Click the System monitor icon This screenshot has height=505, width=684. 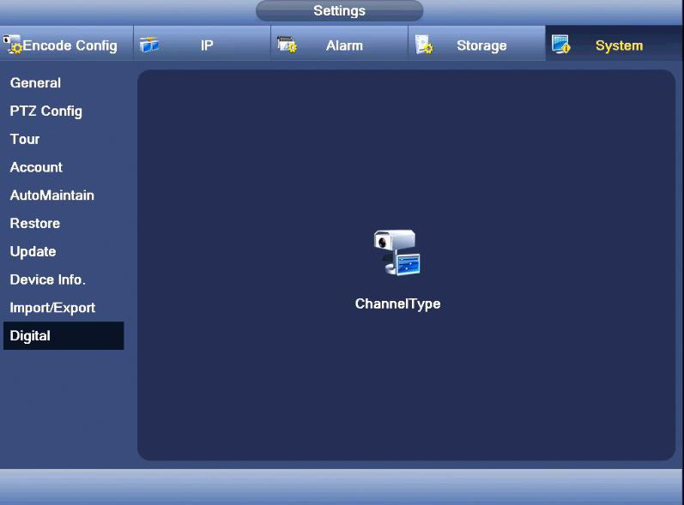pyautogui.click(x=560, y=45)
